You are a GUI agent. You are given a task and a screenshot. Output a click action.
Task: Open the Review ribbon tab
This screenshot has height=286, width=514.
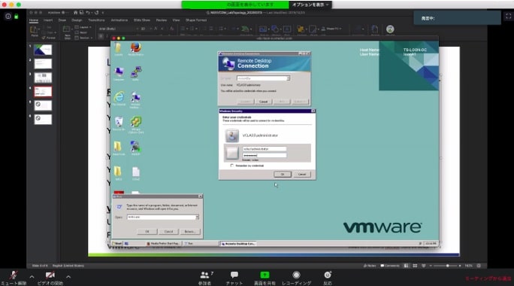(162, 20)
